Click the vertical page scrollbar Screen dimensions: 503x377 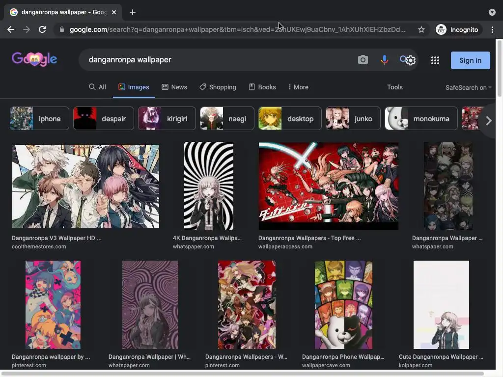[x=499, y=68]
